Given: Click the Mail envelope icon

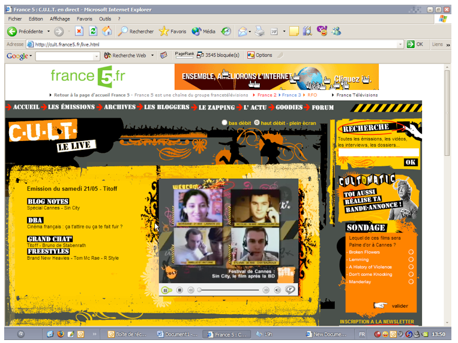Looking at the screenshot, I should pyautogui.click(x=242, y=31).
